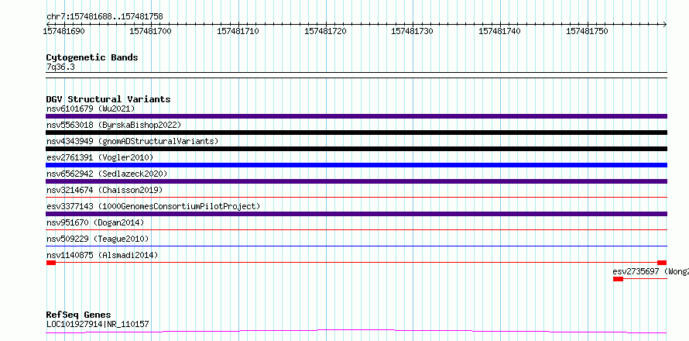
Task: Open variant nsv509229 (Teague2010) label
Action: click(x=98, y=239)
